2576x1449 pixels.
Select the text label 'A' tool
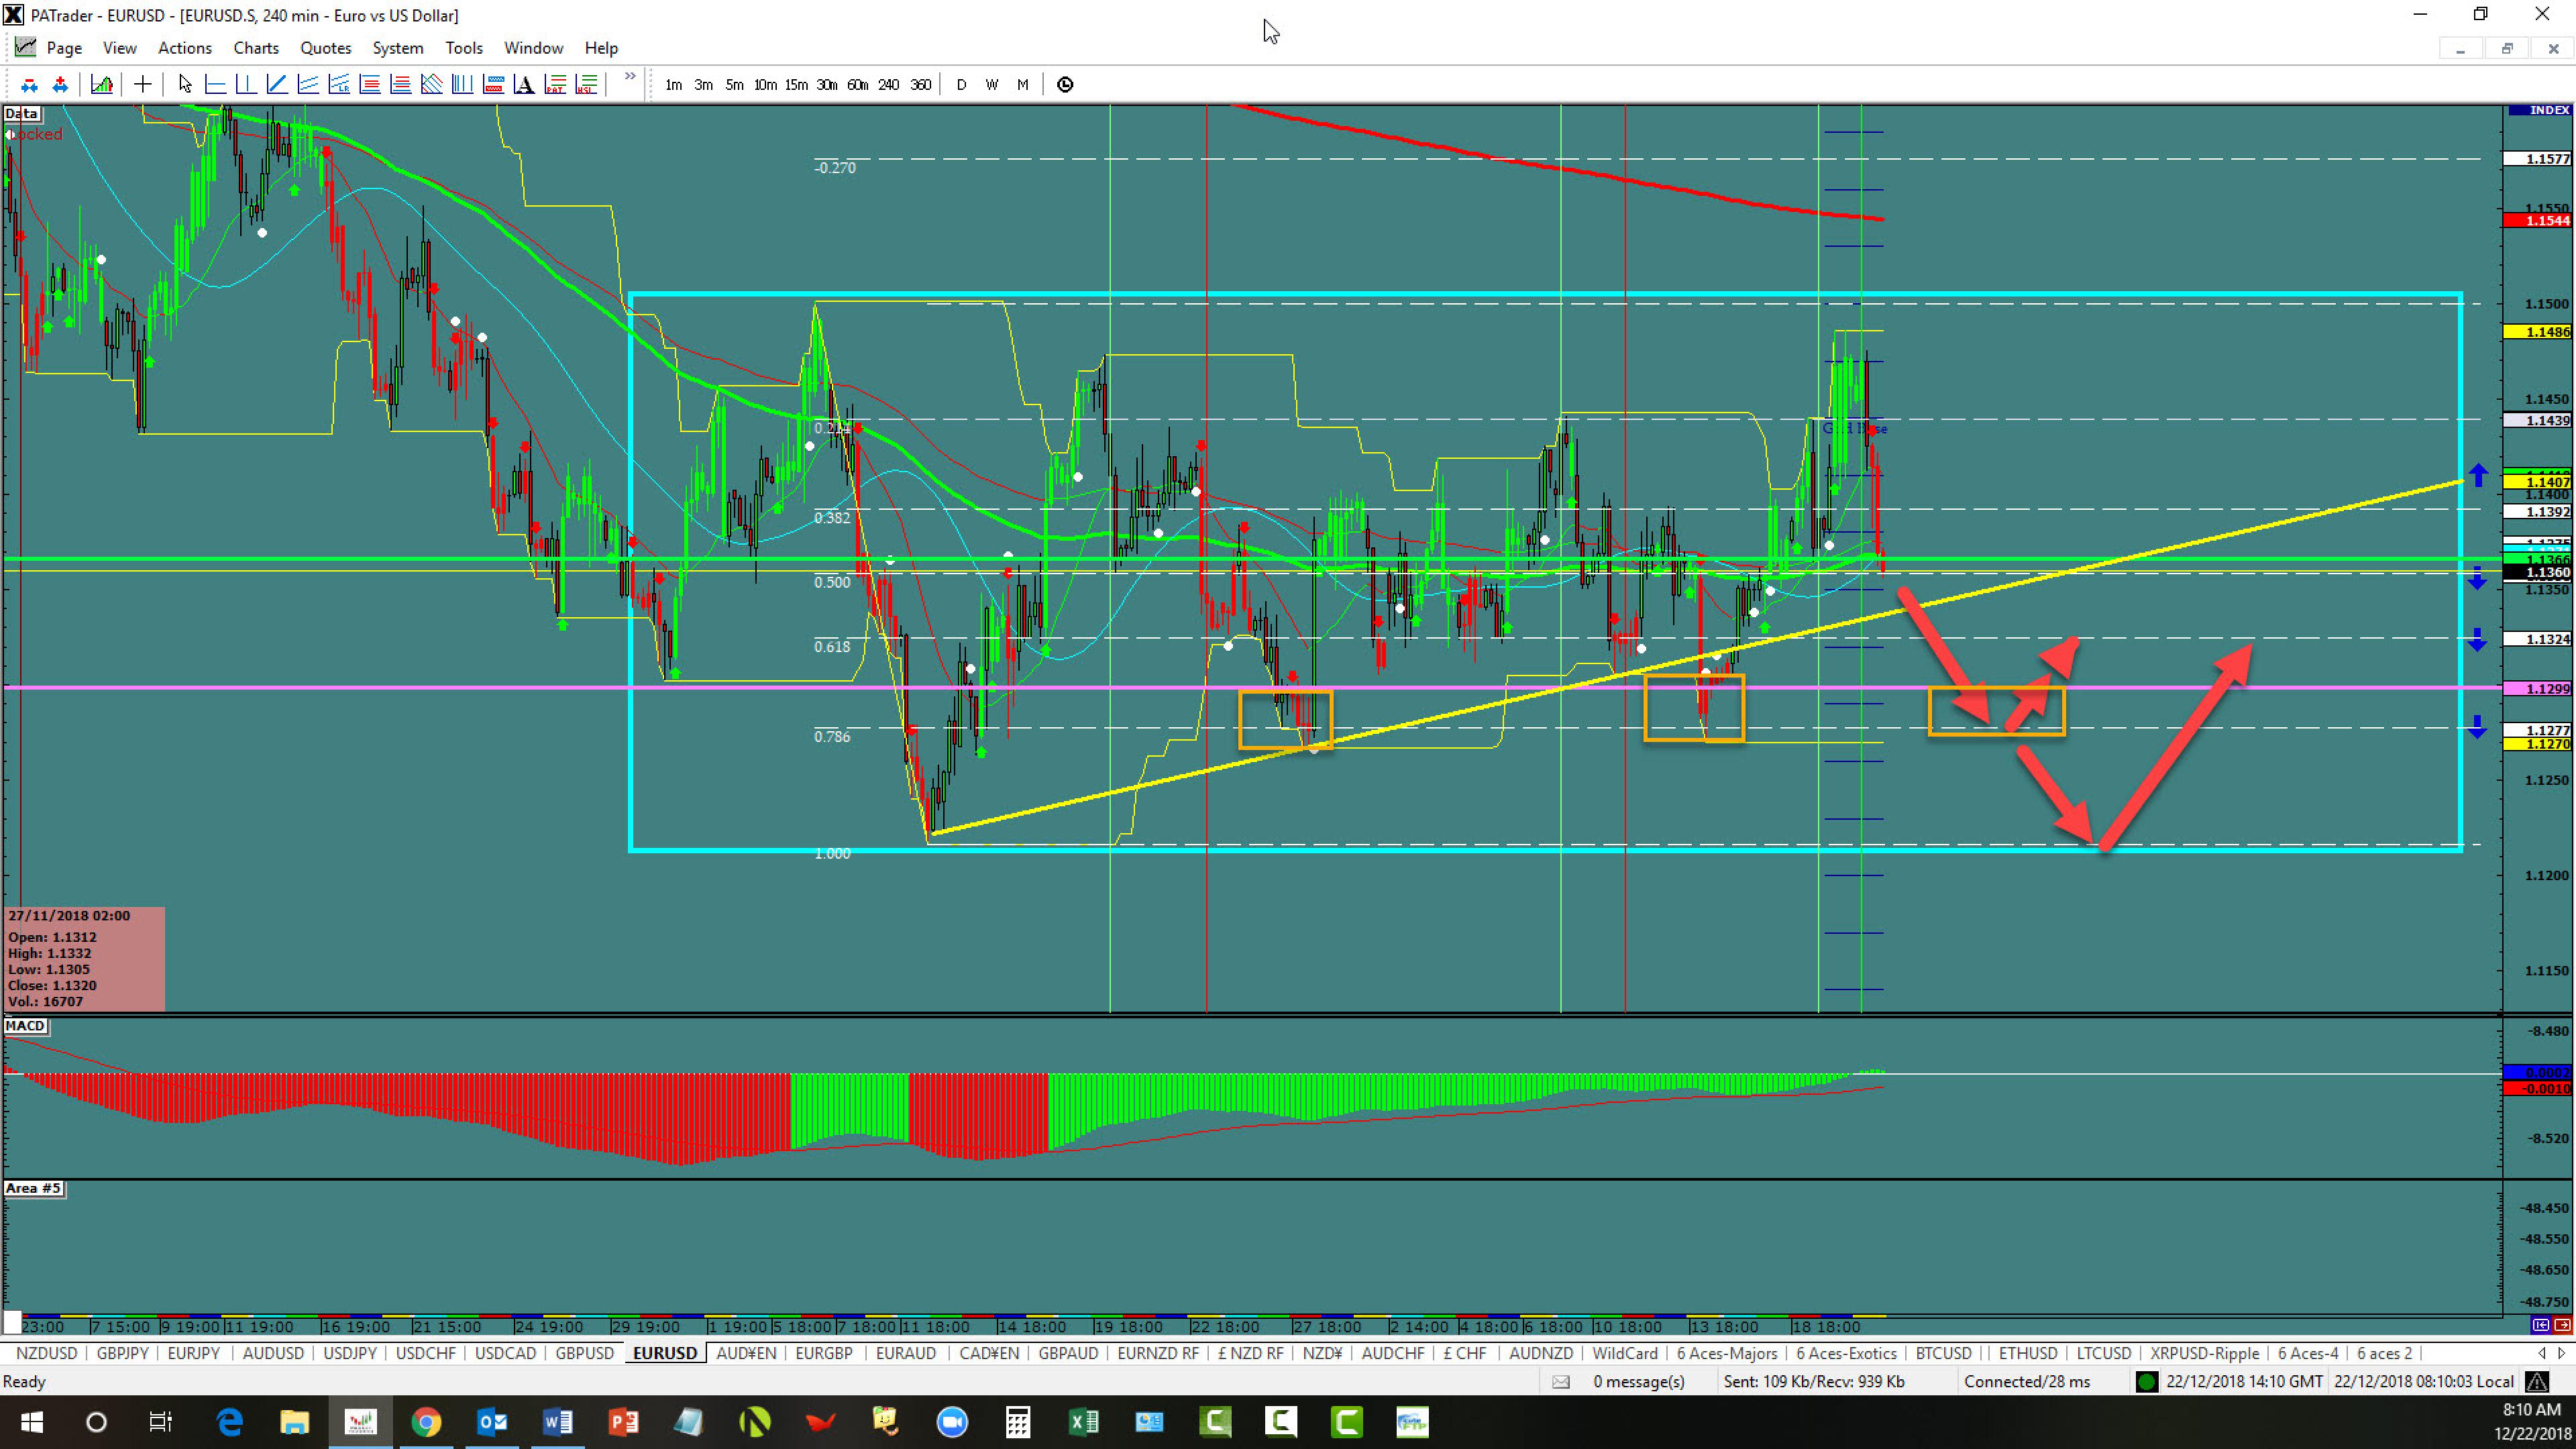pos(524,85)
